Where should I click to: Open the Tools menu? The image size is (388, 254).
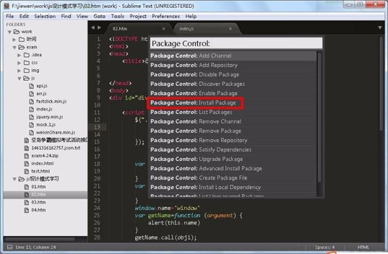coord(118,16)
